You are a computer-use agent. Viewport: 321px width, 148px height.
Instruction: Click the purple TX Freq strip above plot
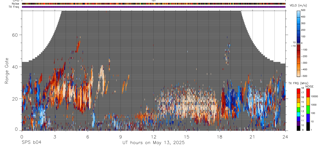coord(154,7)
